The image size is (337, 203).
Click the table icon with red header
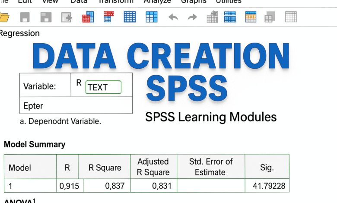pos(108,17)
